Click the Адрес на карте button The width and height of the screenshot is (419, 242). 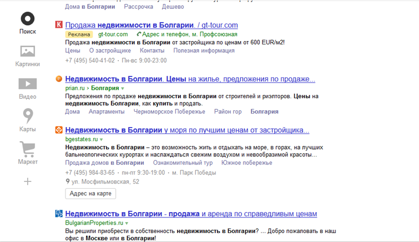coord(91,193)
